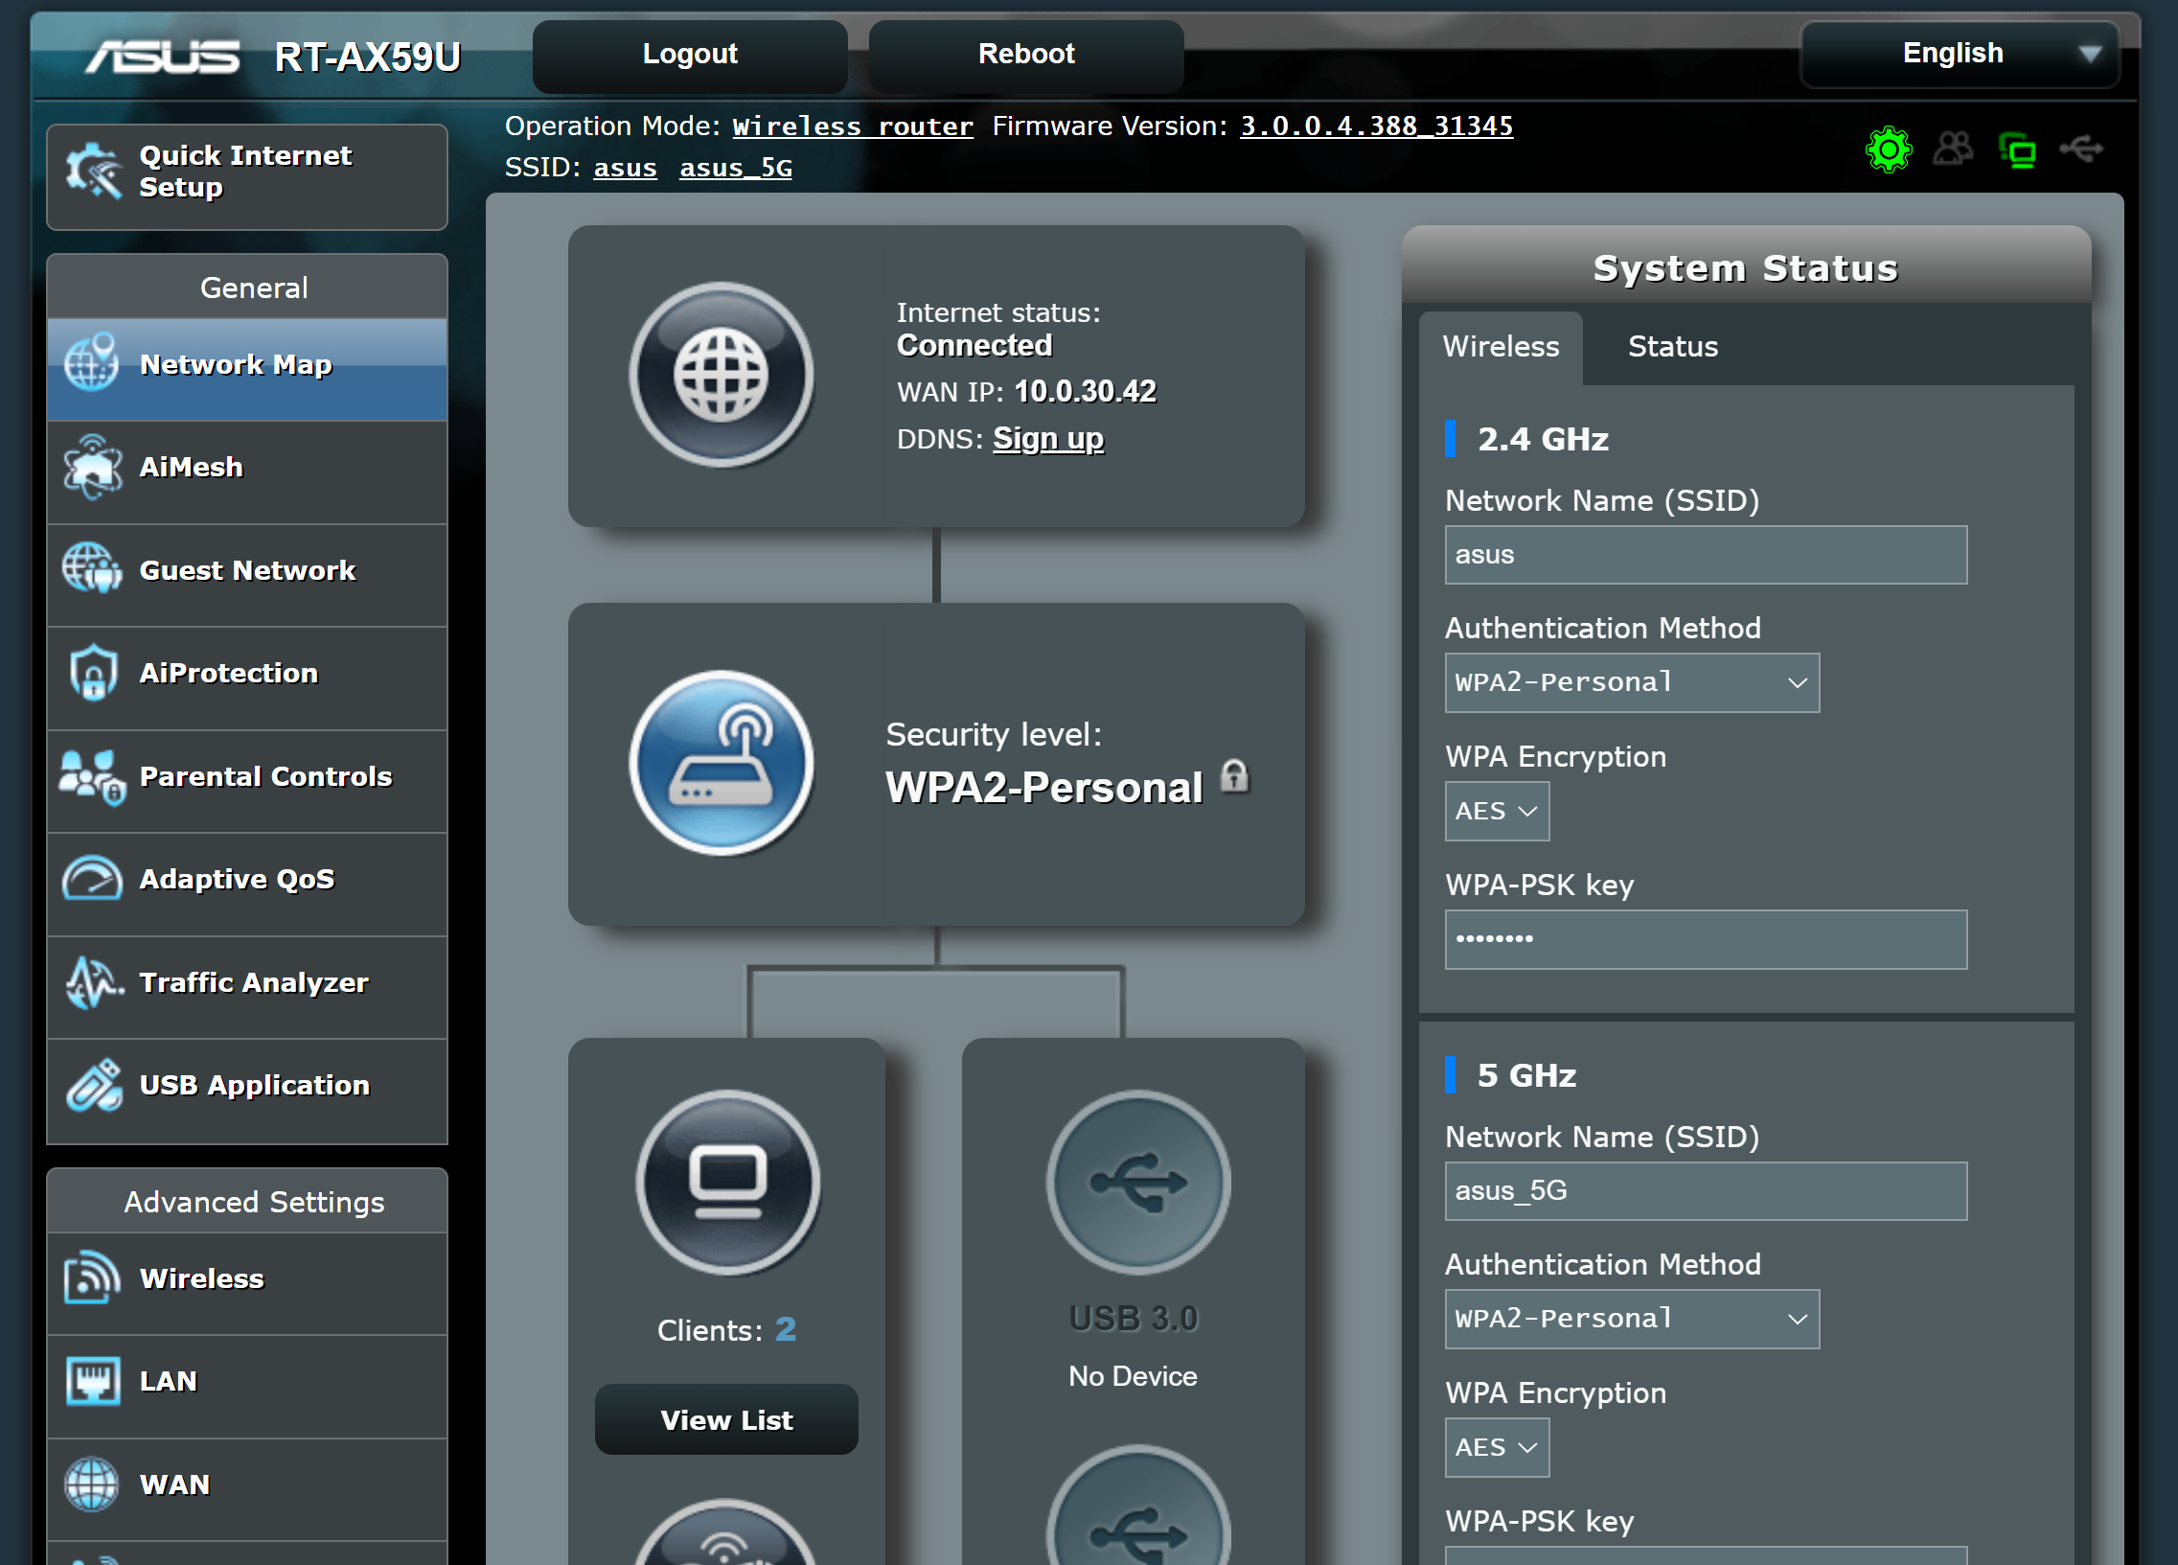Click the padlock icon beside WPA2-Personal
Viewport: 2178px width, 1565px height.
click(x=1235, y=775)
